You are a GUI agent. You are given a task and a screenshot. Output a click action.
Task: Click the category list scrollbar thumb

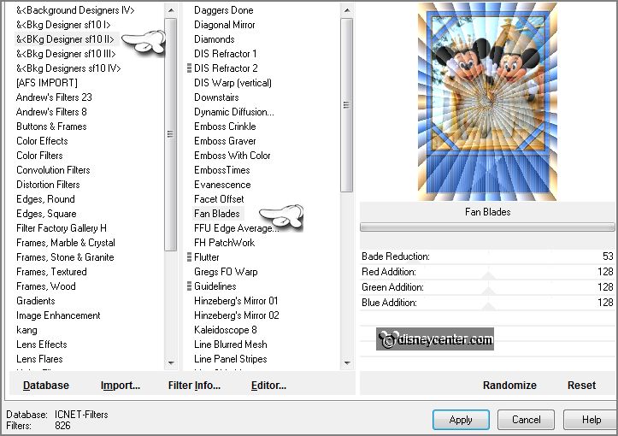coord(171,134)
